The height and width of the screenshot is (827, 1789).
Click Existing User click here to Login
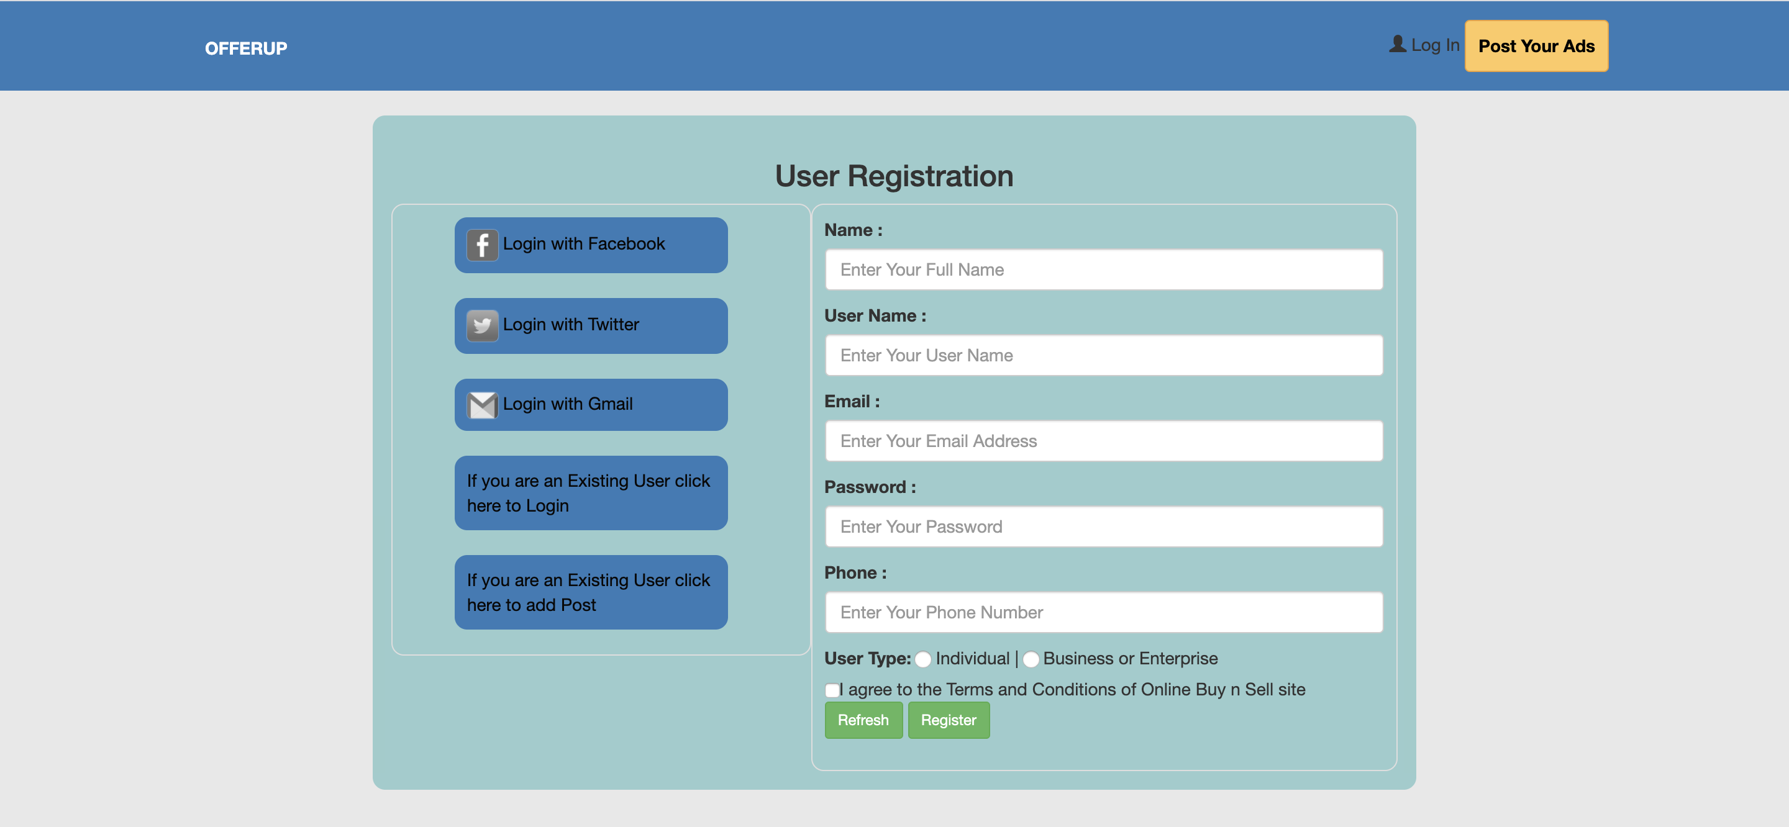pyautogui.click(x=590, y=493)
